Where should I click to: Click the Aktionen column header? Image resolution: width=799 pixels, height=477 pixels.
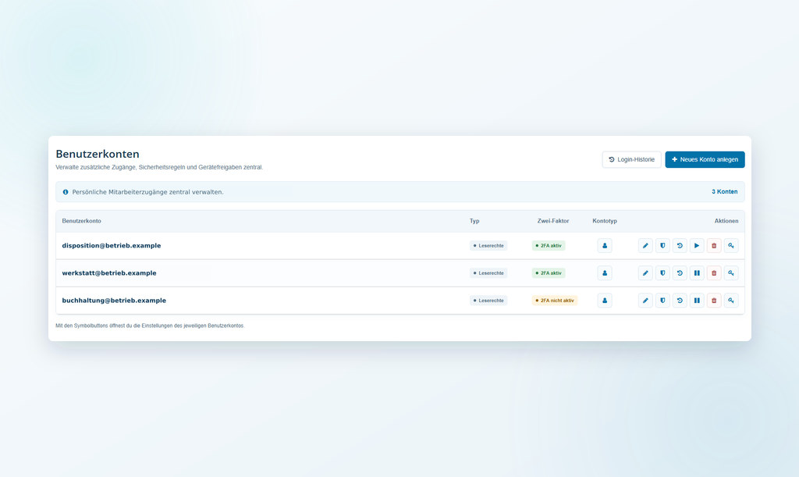tap(726, 221)
